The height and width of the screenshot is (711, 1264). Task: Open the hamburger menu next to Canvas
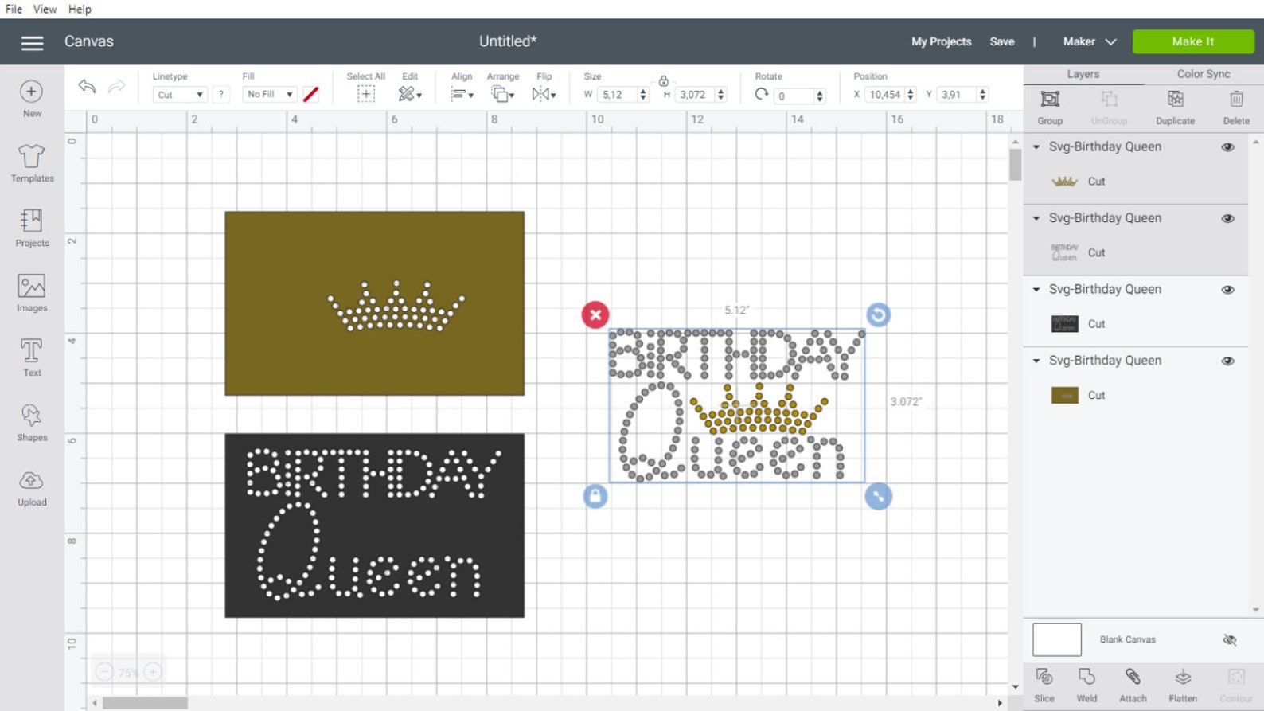[x=32, y=42]
